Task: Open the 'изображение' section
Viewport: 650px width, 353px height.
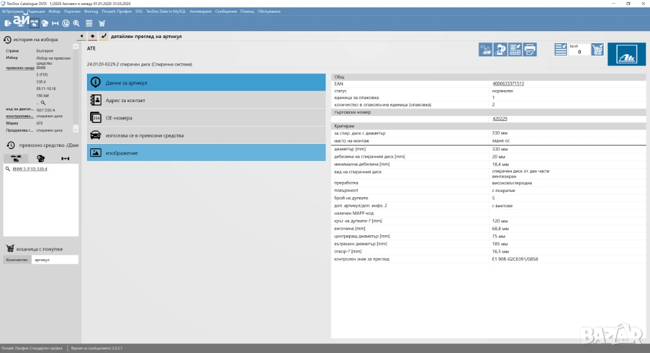Action: coord(206,153)
